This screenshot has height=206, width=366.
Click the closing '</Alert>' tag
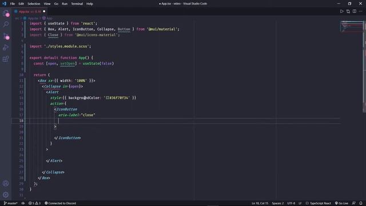(54, 161)
